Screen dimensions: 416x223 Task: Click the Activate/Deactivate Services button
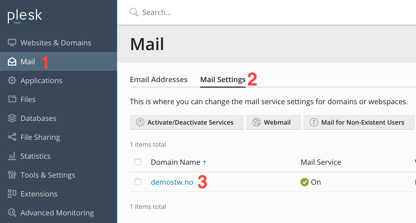pyautogui.click(x=187, y=122)
